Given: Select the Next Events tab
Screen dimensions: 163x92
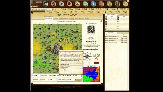Looking at the screenshot, I should [x=111, y=15].
